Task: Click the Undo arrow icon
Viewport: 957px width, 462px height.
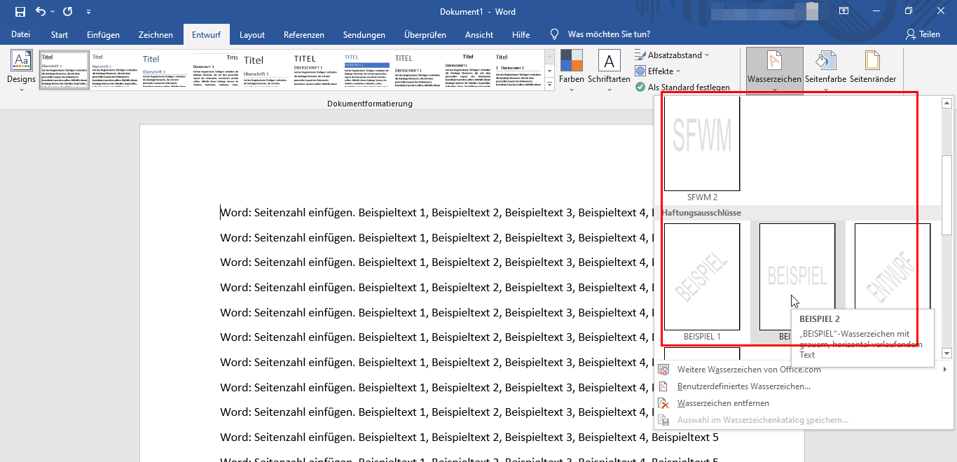Action: click(41, 12)
